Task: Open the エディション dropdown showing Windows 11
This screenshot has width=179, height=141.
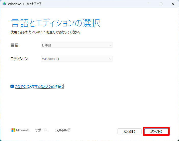Action: [76, 59]
